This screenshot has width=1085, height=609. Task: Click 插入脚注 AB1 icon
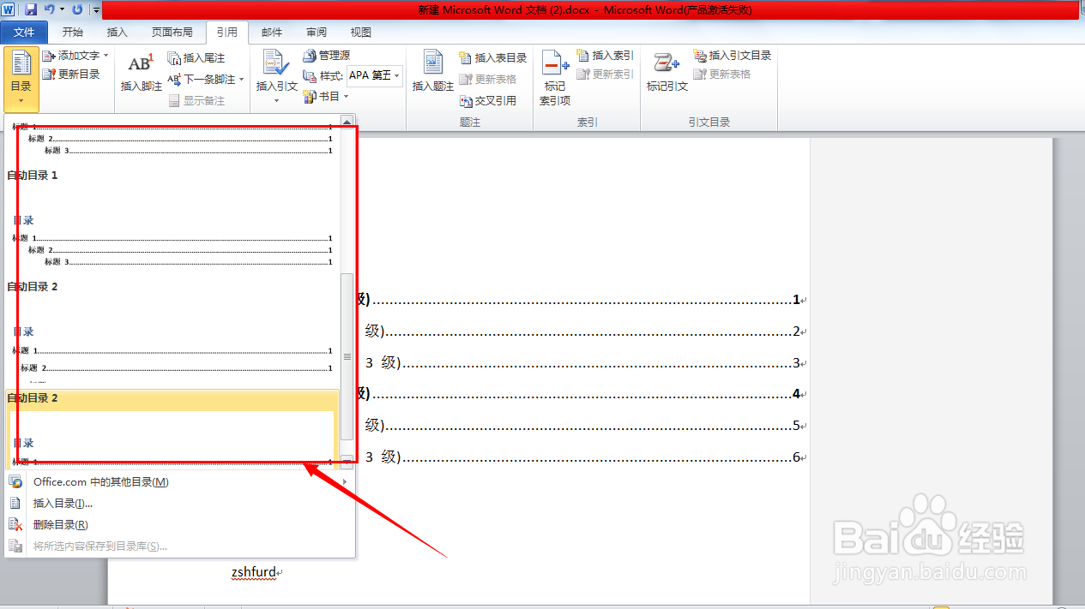[141, 65]
